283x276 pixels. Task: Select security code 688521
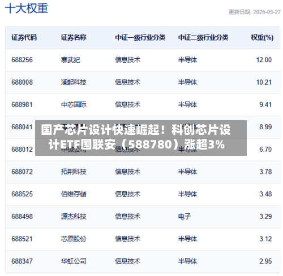tap(22, 239)
